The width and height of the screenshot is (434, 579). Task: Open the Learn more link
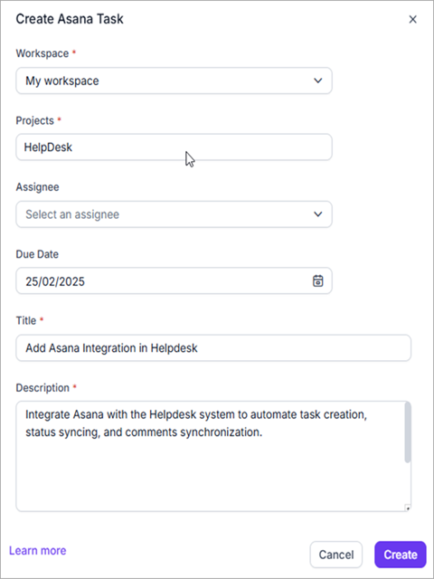[x=38, y=551]
